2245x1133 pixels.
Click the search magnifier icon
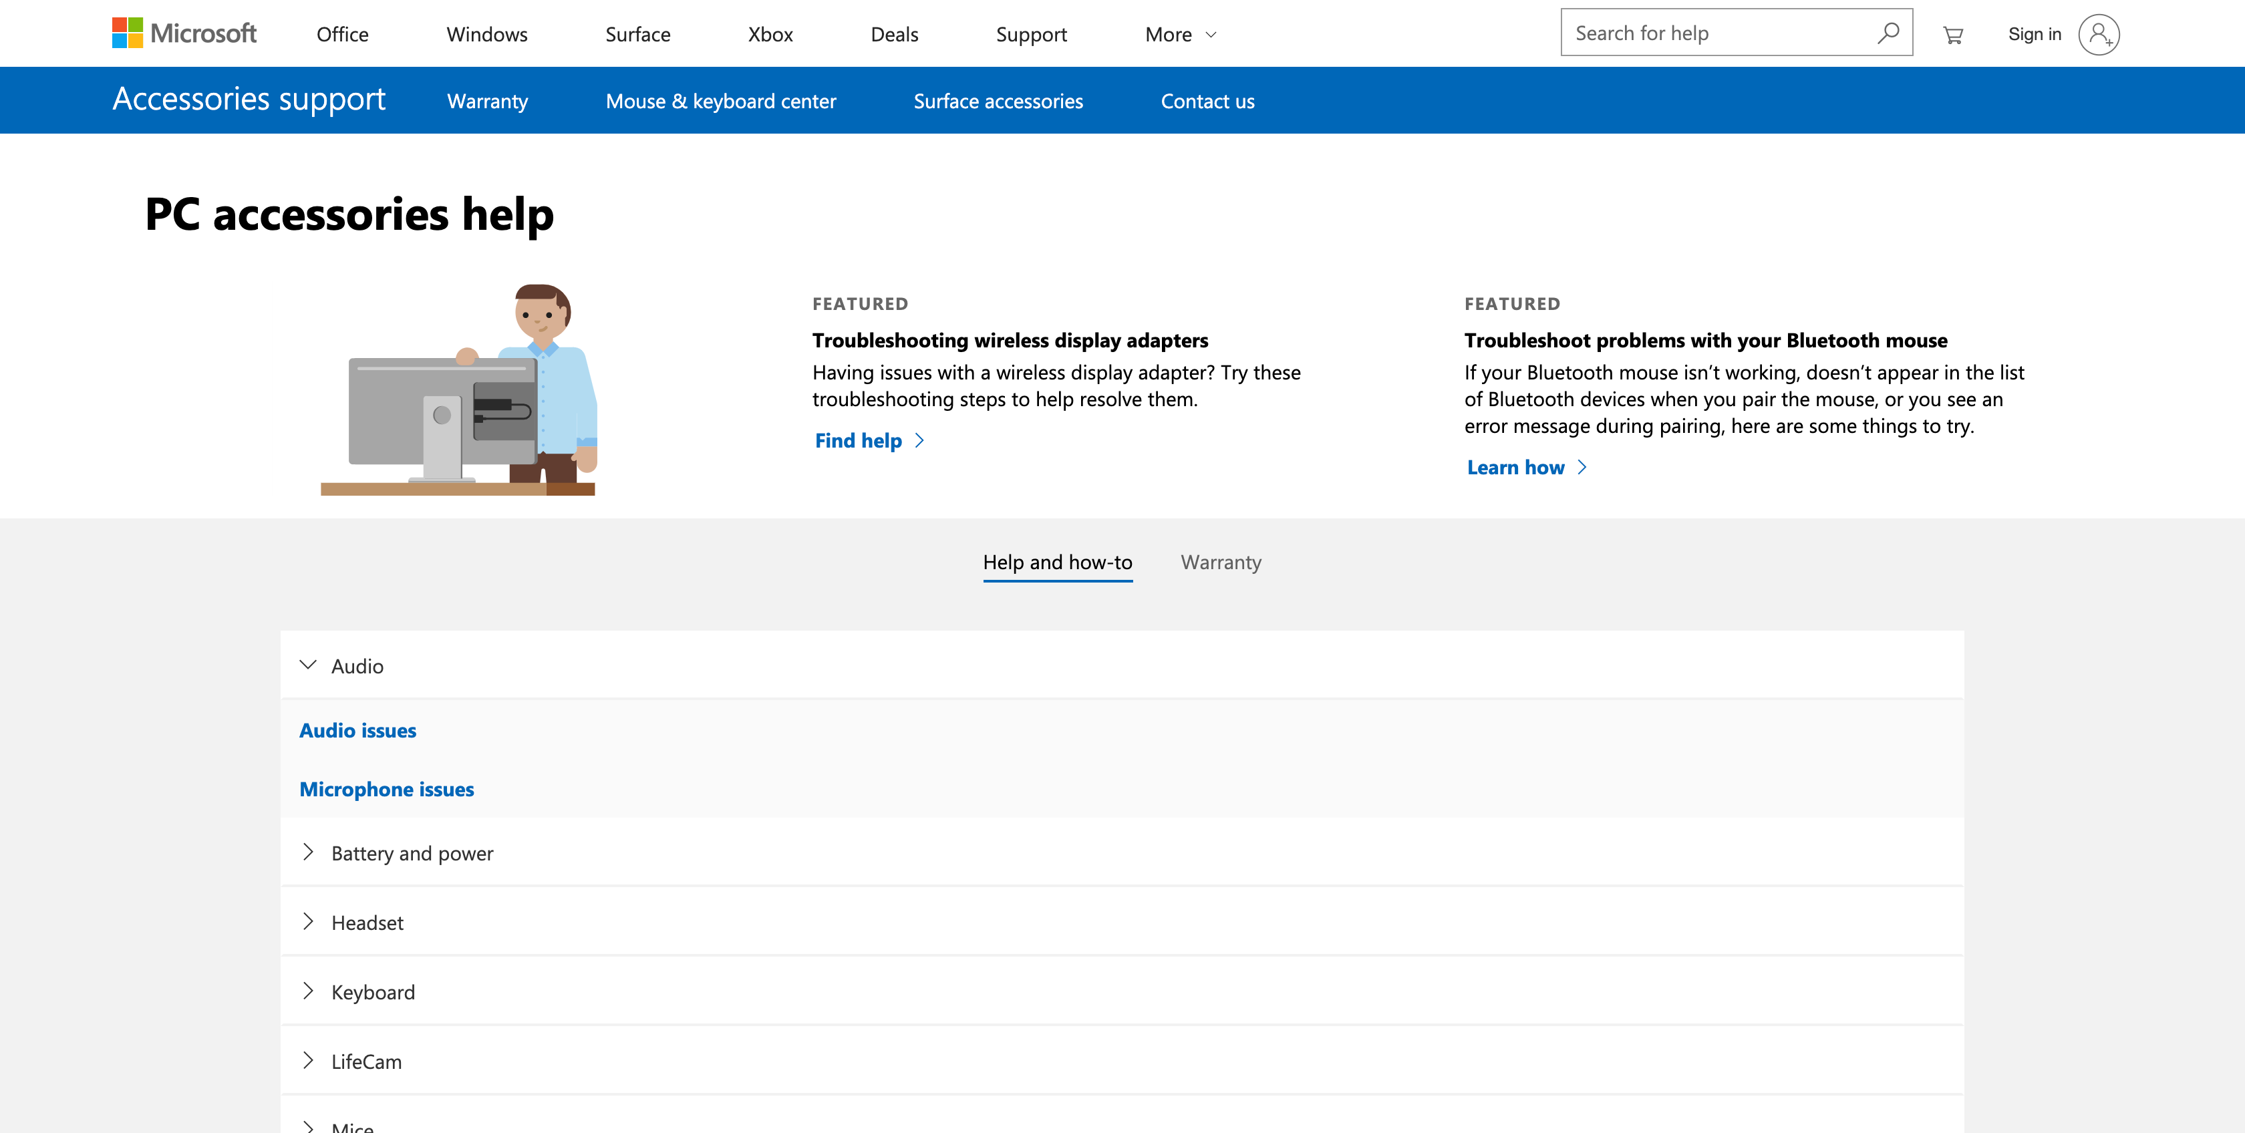click(1888, 33)
